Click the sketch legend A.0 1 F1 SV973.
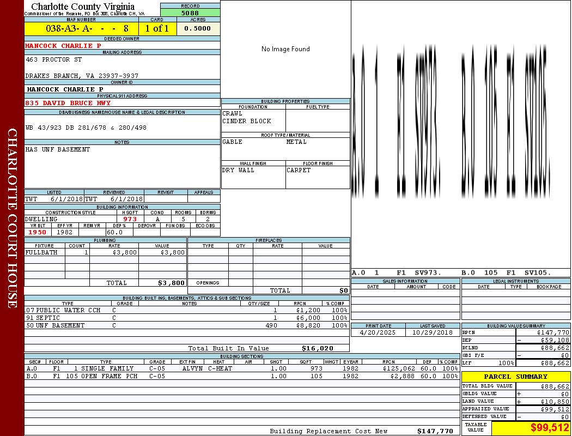The width and height of the screenshot is (572, 436). pyautogui.click(x=397, y=272)
